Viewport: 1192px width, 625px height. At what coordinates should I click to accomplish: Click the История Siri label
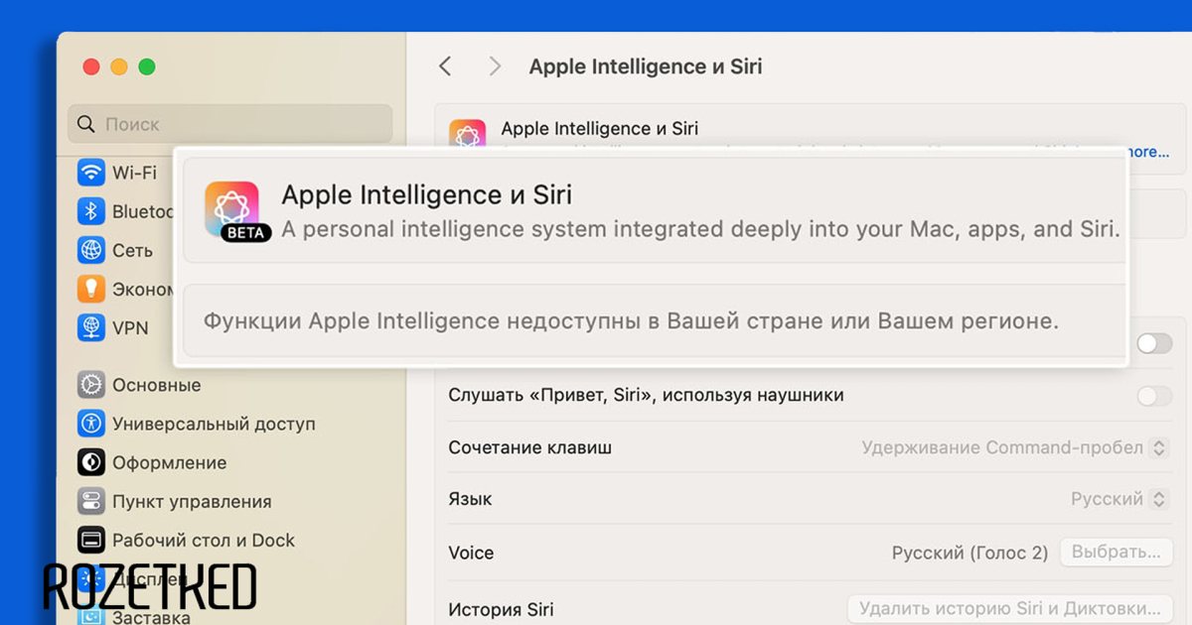tap(501, 609)
